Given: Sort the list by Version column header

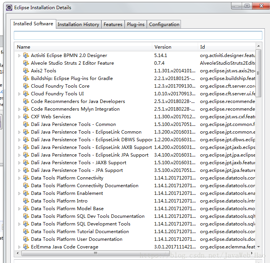Looking at the screenshot, I should coord(175,47).
